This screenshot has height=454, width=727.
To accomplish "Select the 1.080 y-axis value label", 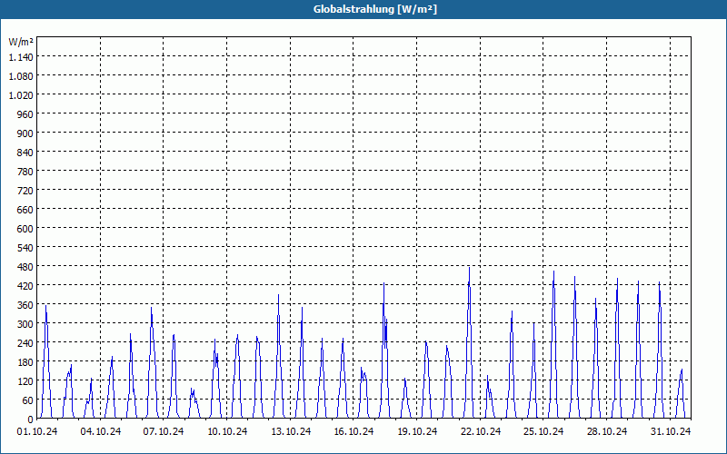I will [21, 75].
